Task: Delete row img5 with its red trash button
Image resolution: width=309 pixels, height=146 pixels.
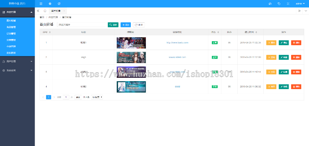Action: pos(296,57)
